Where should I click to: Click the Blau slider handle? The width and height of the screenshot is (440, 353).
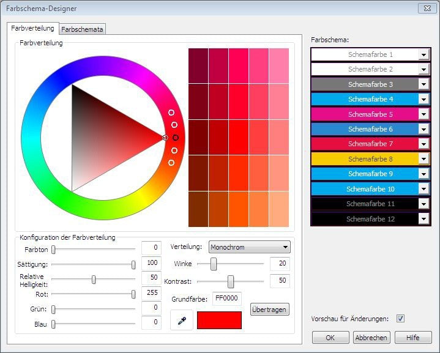[53, 324]
